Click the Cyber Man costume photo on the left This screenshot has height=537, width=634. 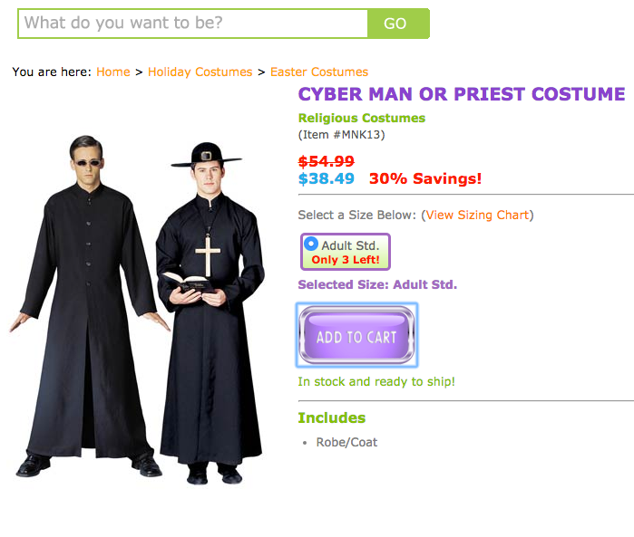click(89, 307)
